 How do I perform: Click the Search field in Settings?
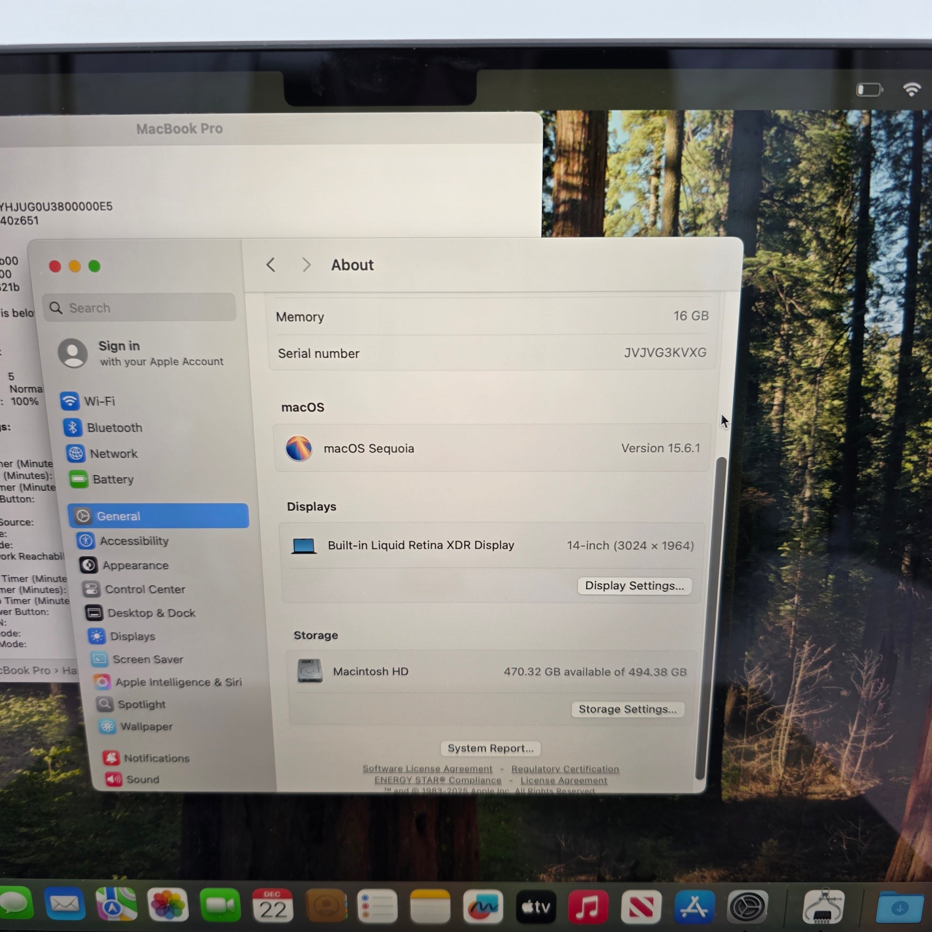click(140, 308)
